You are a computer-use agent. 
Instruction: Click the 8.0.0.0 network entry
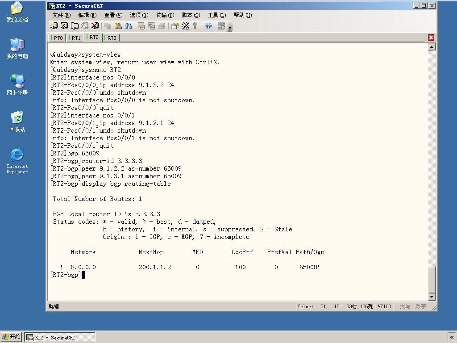click(83, 267)
